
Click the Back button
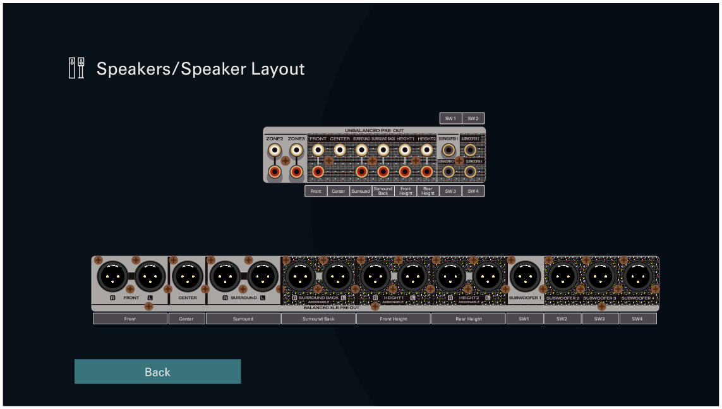(x=157, y=372)
